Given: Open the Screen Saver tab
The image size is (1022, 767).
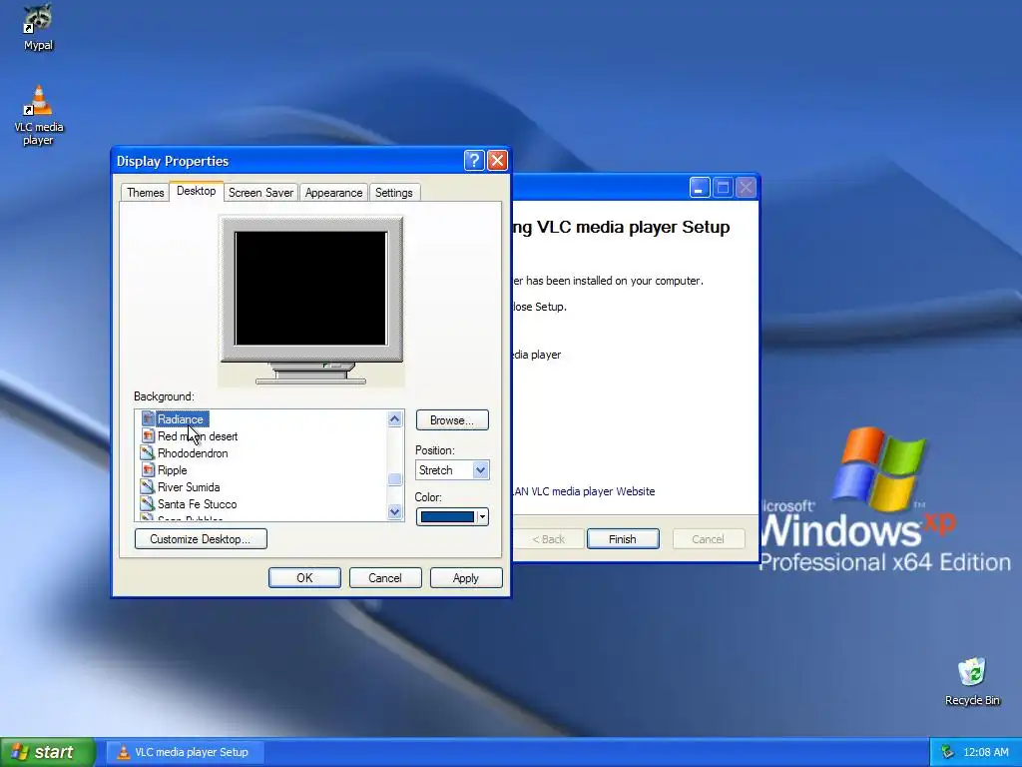Looking at the screenshot, I should tap(260, 193).
